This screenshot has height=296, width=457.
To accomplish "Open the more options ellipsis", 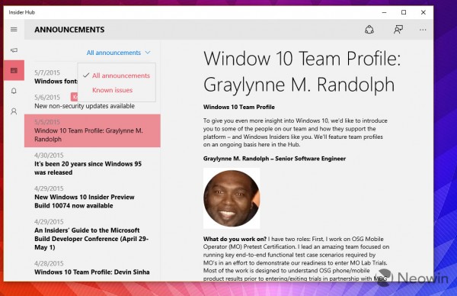I will [x=423, y=30].
